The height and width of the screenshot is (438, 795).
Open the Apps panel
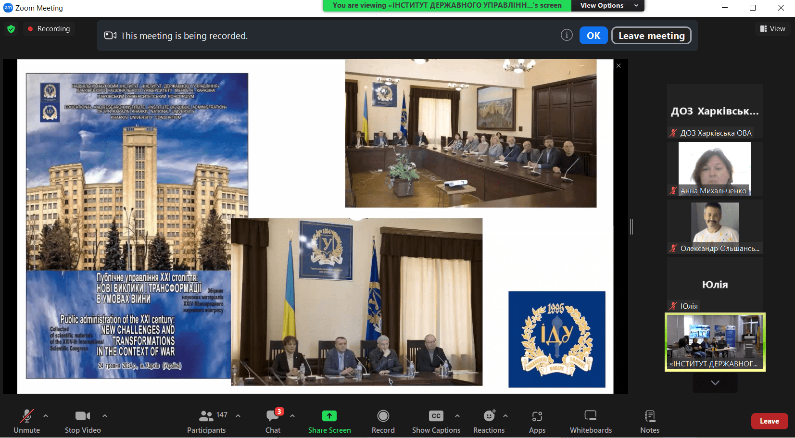[x=537, y=421]
